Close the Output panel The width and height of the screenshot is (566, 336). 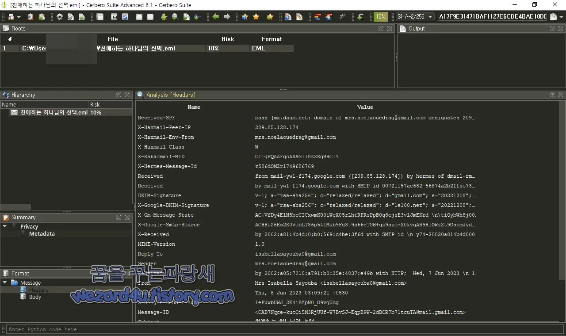561,28
